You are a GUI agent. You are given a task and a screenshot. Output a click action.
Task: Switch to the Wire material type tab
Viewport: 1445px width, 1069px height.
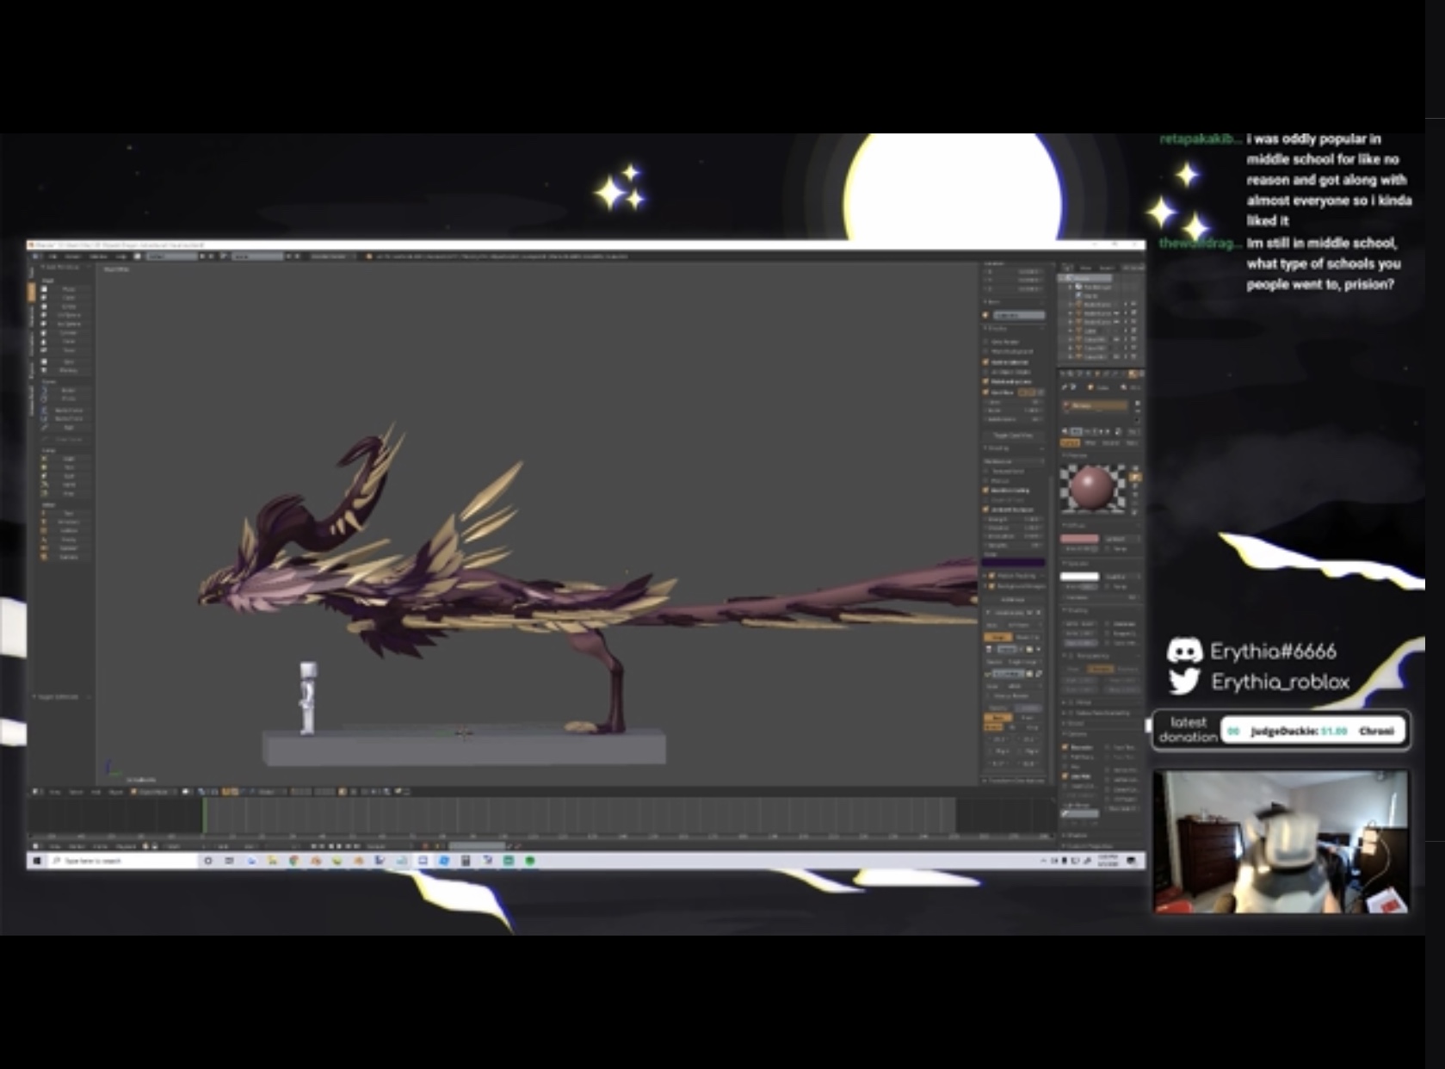1090,442
